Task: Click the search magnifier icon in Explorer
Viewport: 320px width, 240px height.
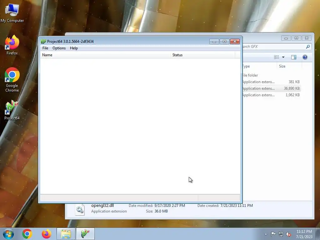Action: 308,47
